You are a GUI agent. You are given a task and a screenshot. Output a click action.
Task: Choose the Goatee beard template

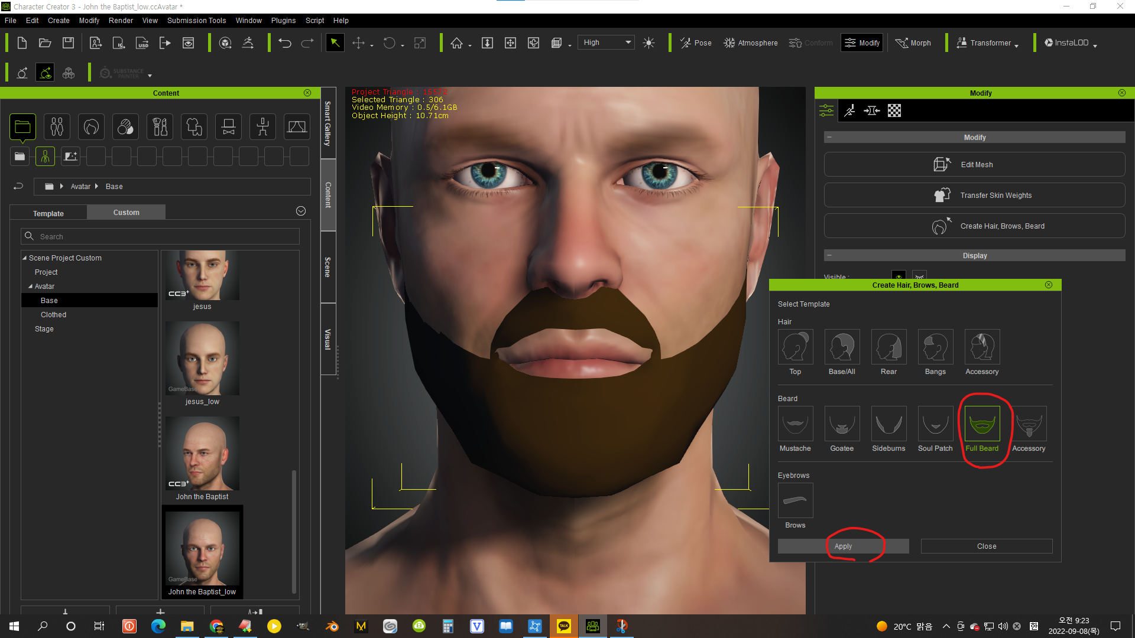842,424
